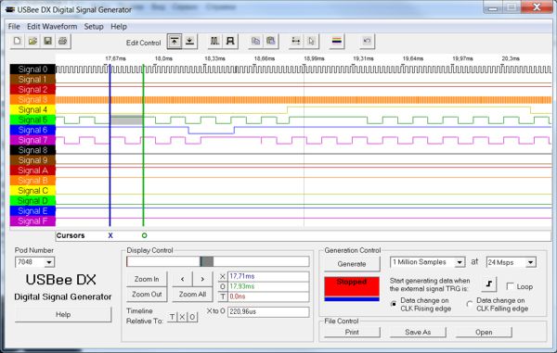Click the New file toolbar icon
Screen dimensions: 557x353
coord(18,41)
